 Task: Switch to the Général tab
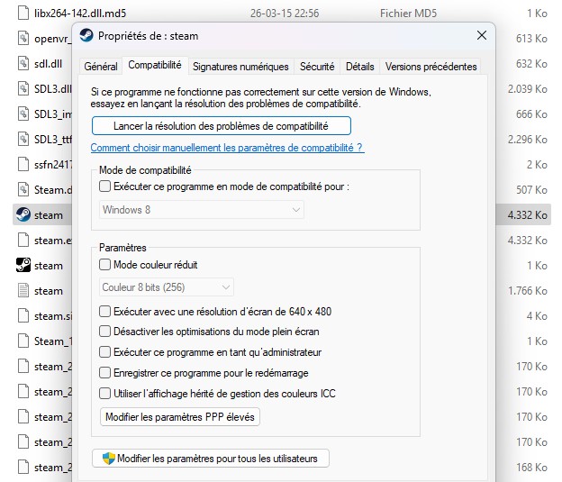pyautogui.click(x=100, y=67)
